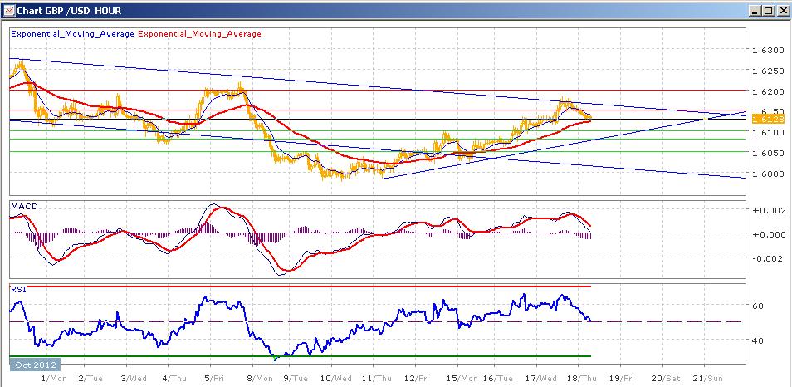The height and width of the screenshot is (387, 792).
Task: Click the 2/Tue date label
Action: pos(93,377)
